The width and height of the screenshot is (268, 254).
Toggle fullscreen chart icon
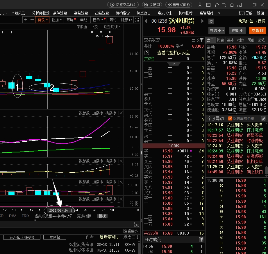pos(137,20)
